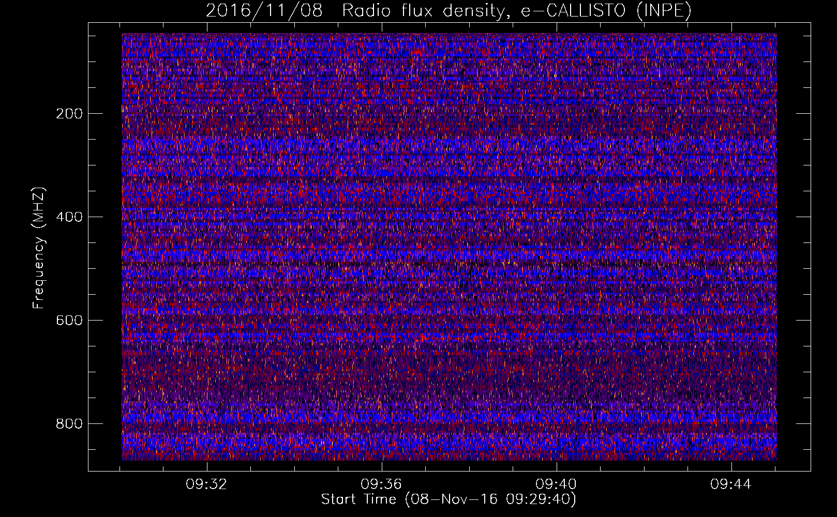Click the '09:32' time tick label

[207, 484]
